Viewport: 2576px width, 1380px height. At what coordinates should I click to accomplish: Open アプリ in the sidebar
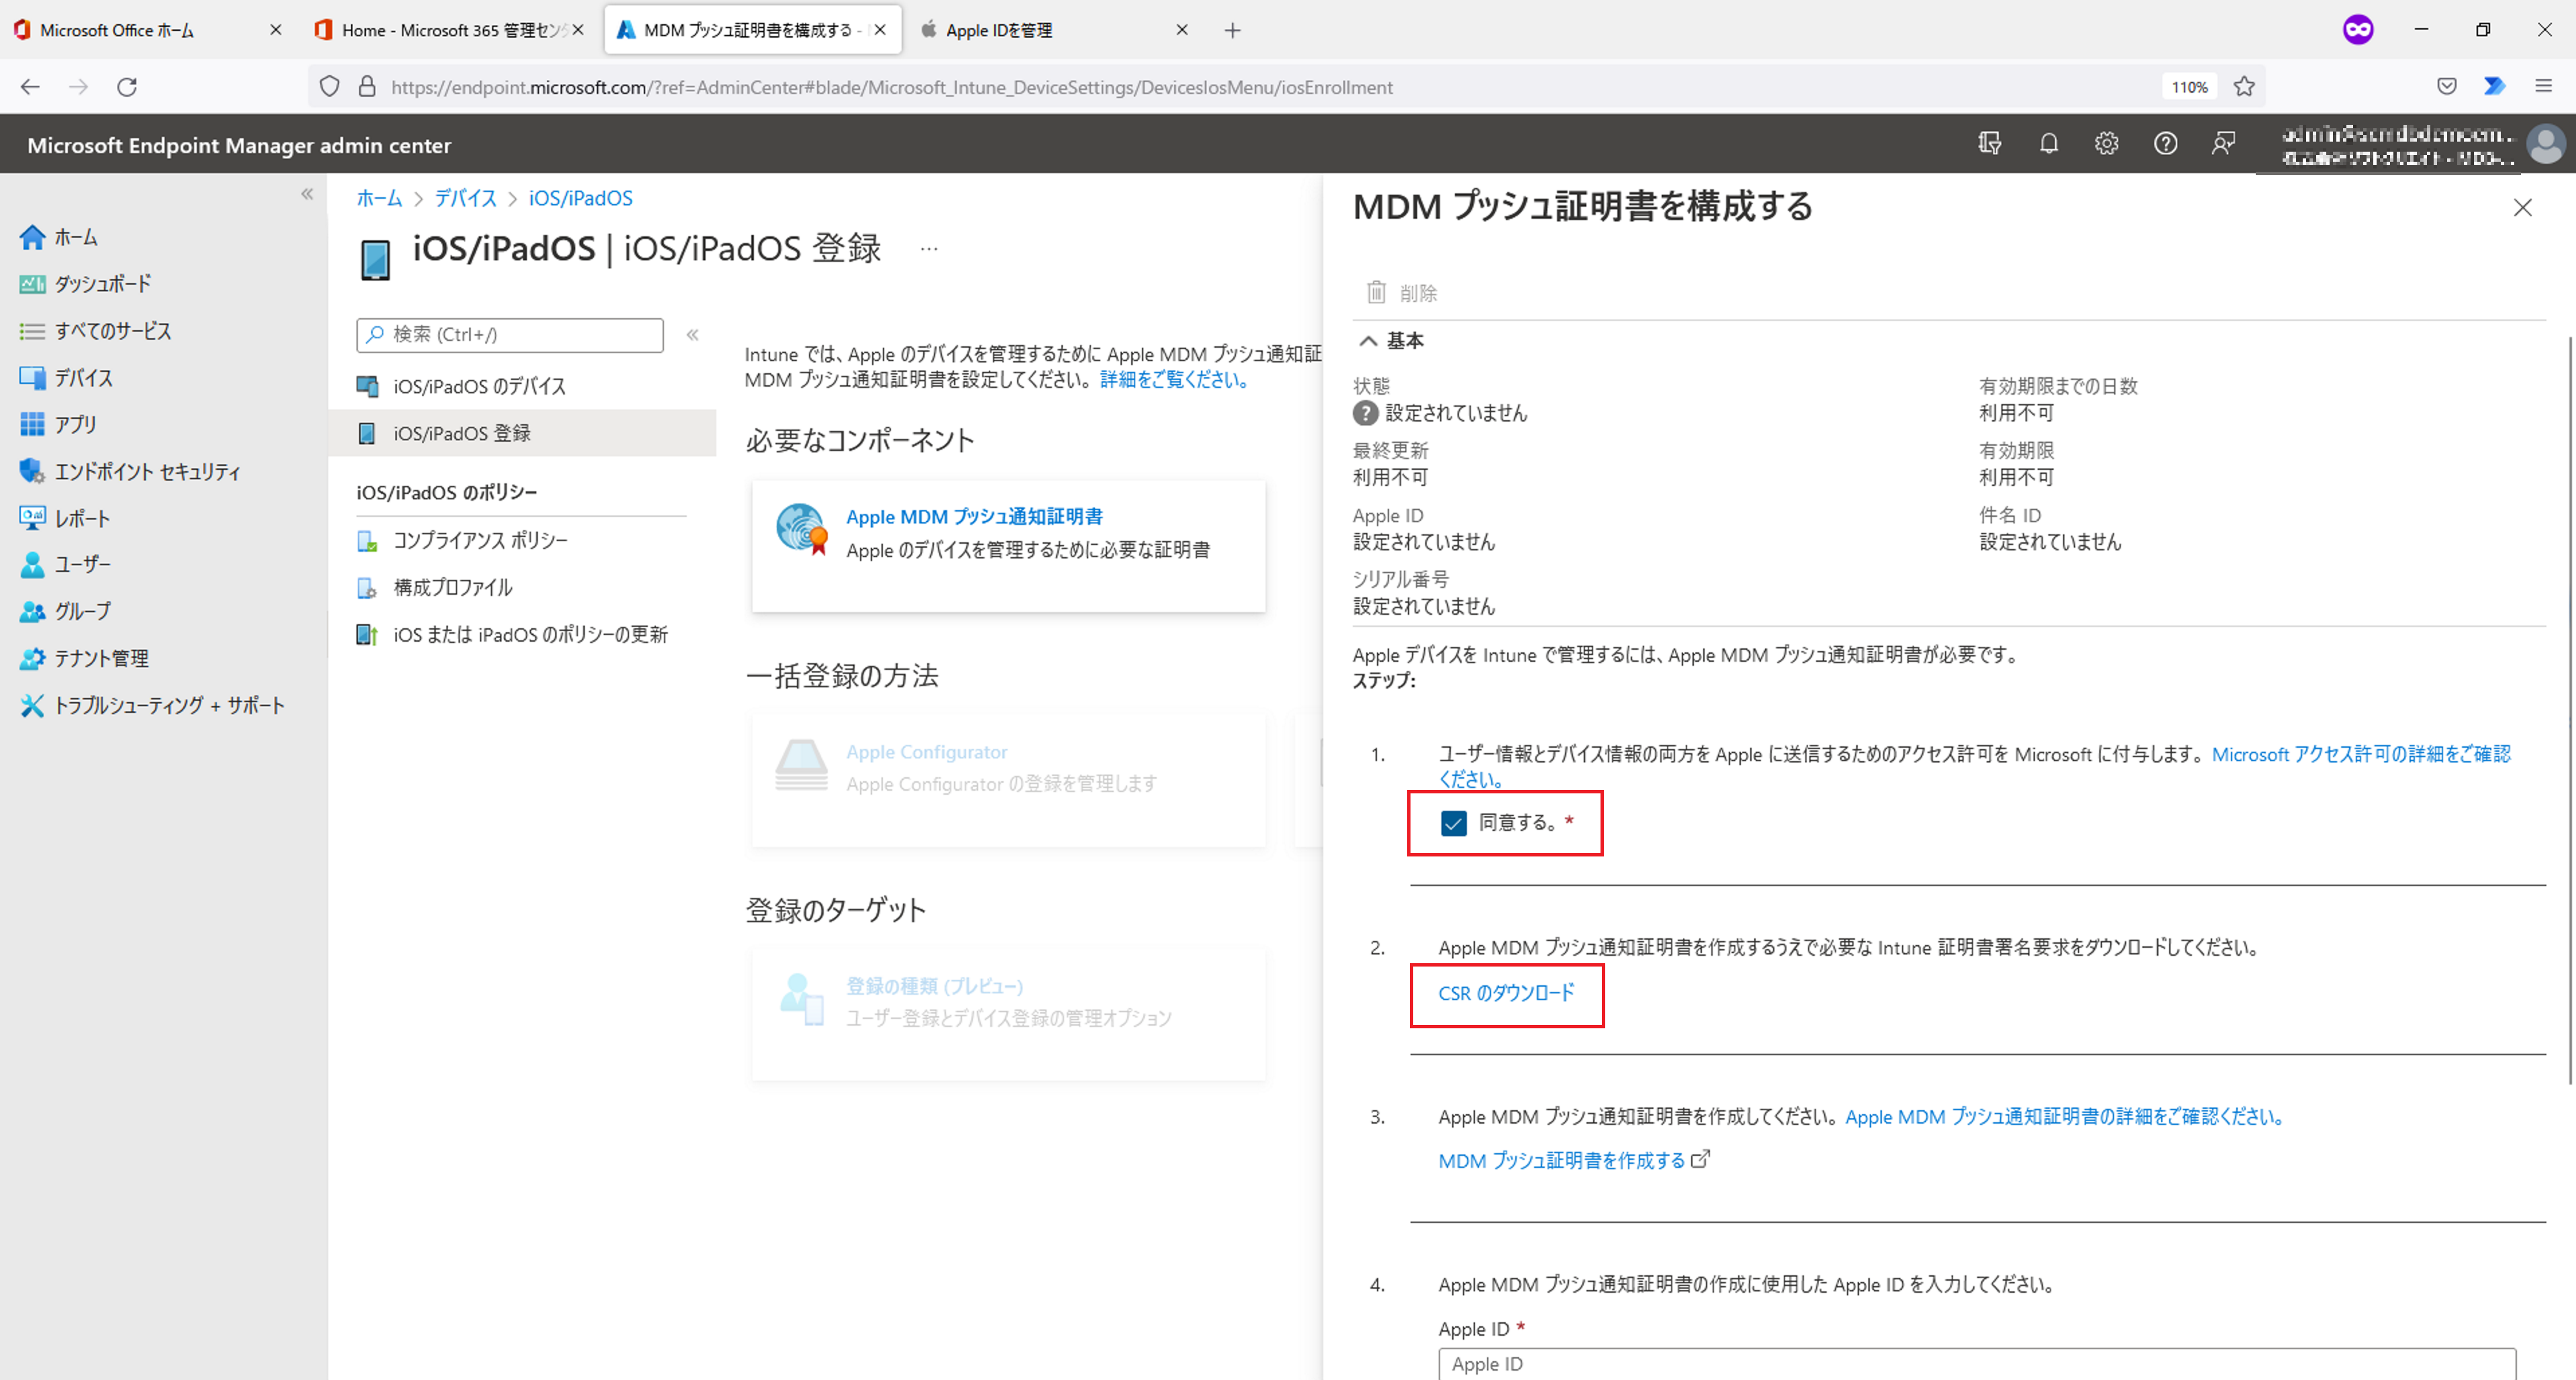[59, 425]
